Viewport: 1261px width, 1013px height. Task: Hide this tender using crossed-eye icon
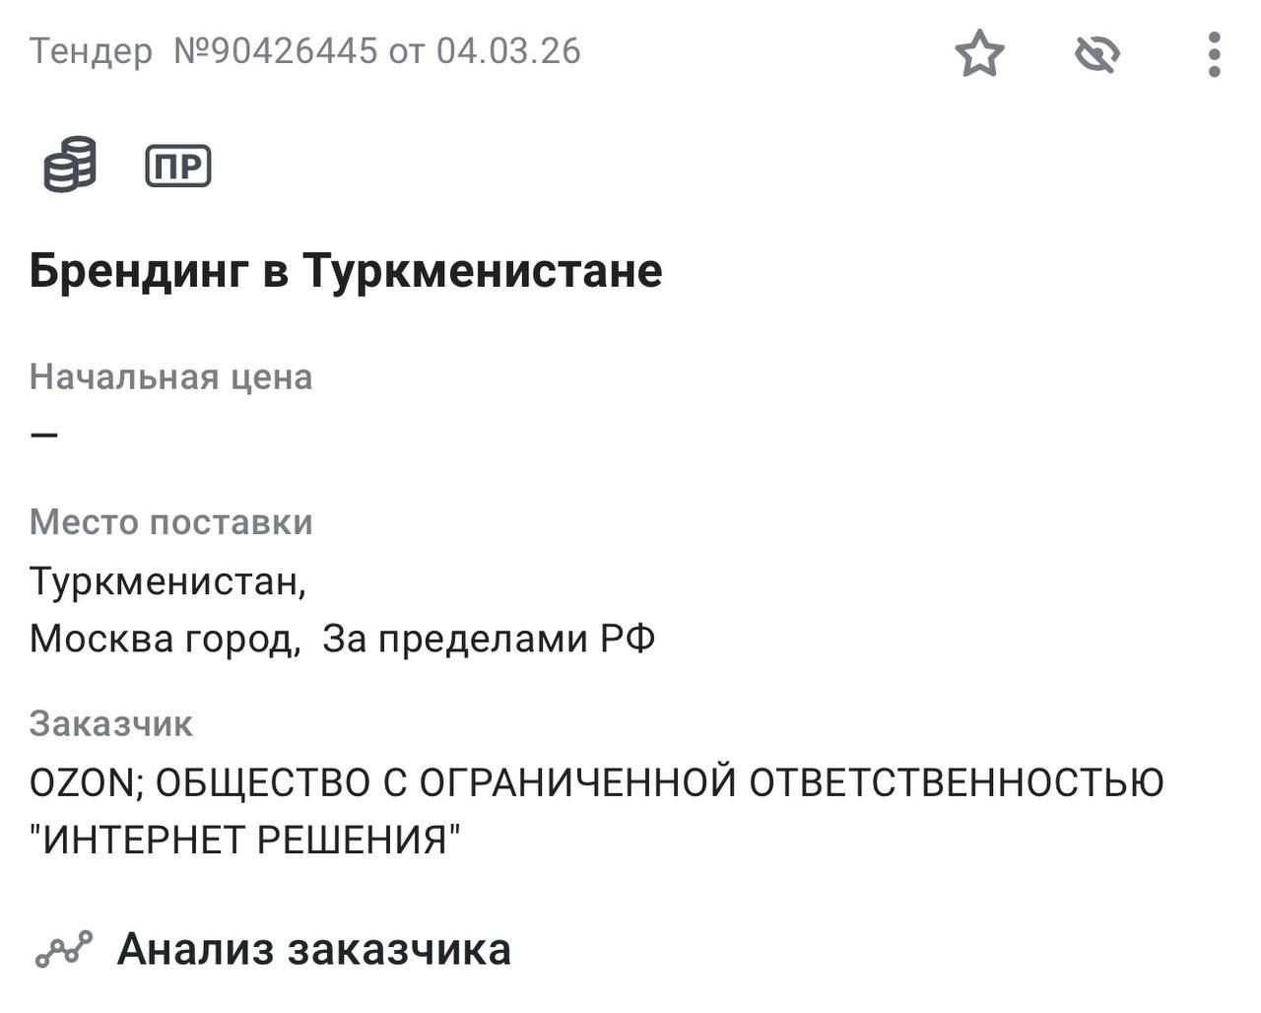(x=1097, y=53)
